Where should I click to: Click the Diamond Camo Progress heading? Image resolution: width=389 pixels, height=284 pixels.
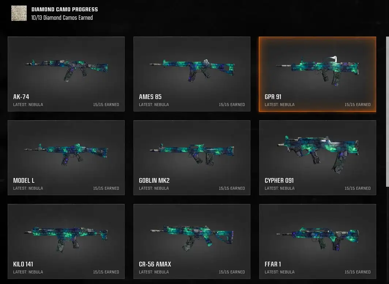click(64, 10)
